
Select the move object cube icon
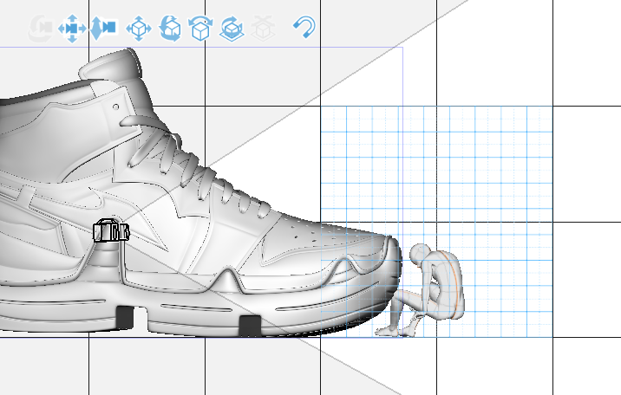pos(139,29)
